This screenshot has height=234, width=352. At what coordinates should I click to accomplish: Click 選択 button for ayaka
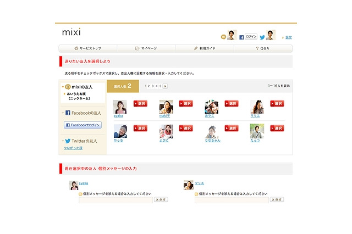click(x=140, y=104)
